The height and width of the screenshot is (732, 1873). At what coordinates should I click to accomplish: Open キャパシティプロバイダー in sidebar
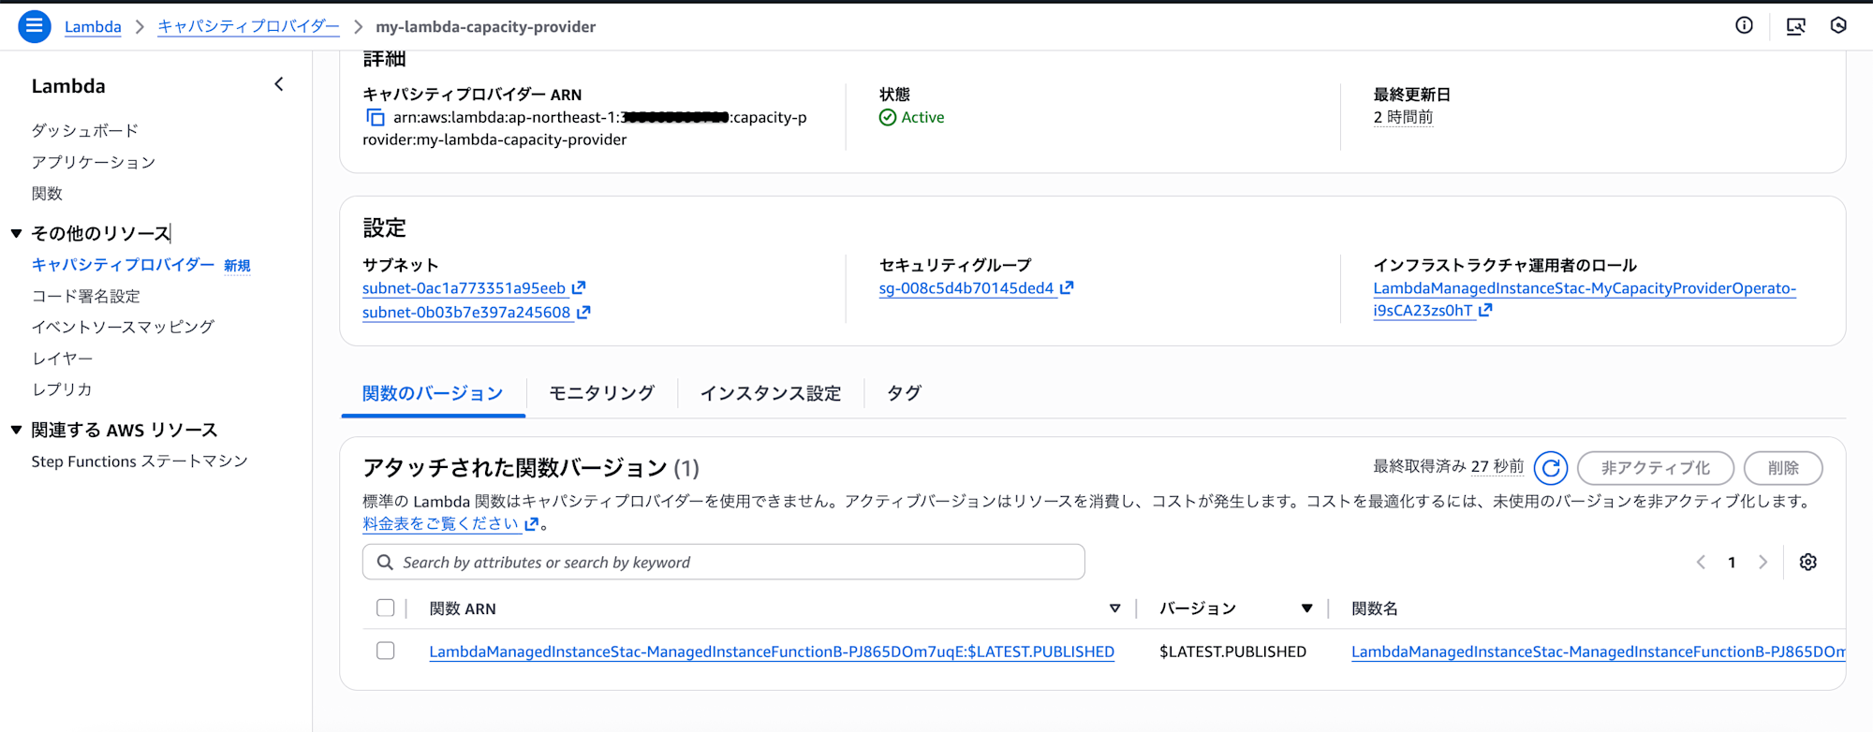pyautogui.click(x=123, y=265)
